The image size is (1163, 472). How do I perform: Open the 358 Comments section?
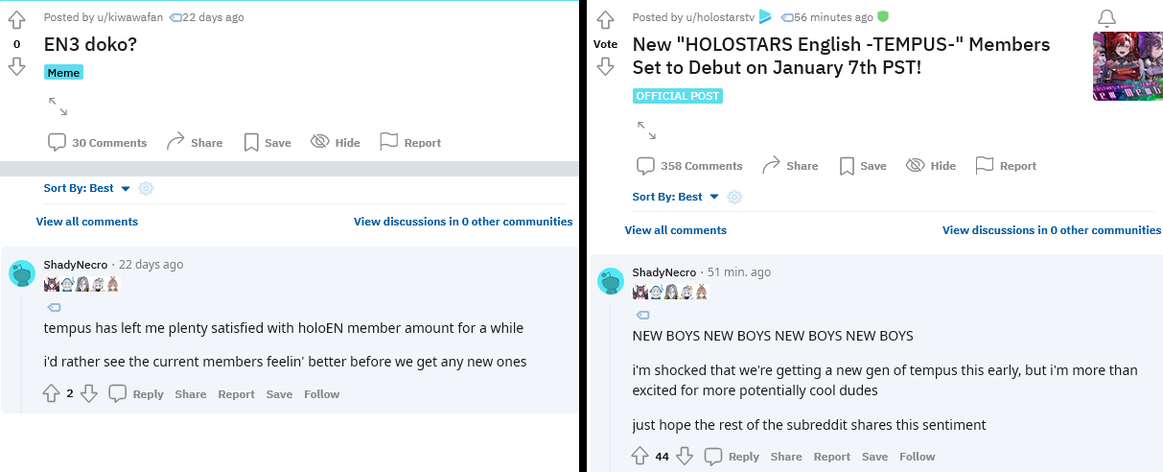[690, 165]
